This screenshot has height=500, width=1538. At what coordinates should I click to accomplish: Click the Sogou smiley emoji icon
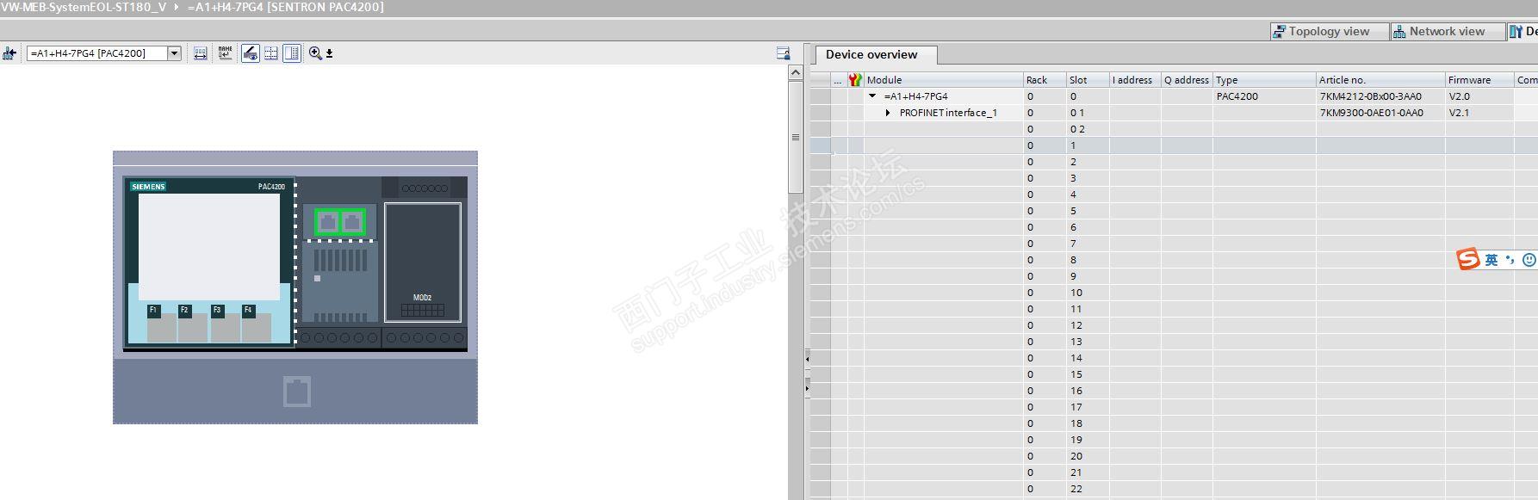tap(1529, 259)
